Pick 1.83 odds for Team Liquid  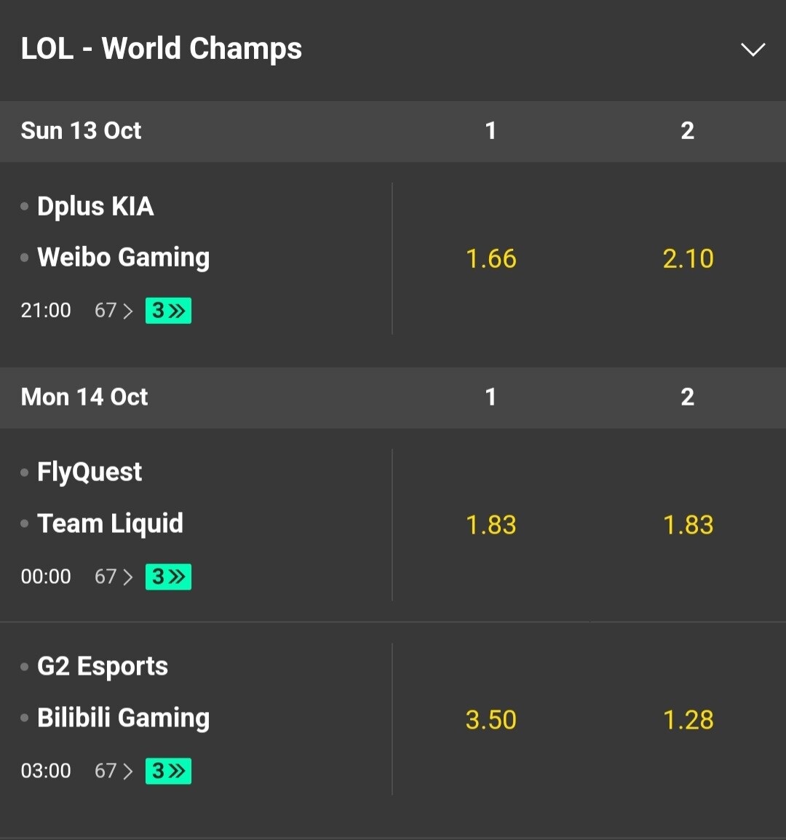point(688,526)
